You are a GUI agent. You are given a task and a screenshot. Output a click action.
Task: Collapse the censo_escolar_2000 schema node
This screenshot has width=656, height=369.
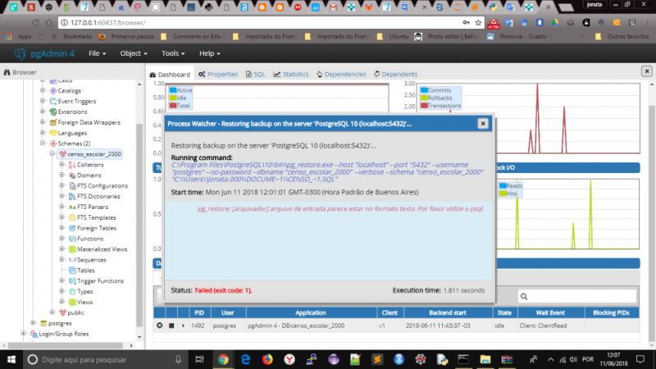pyautogui.click(x=52, y=154)
